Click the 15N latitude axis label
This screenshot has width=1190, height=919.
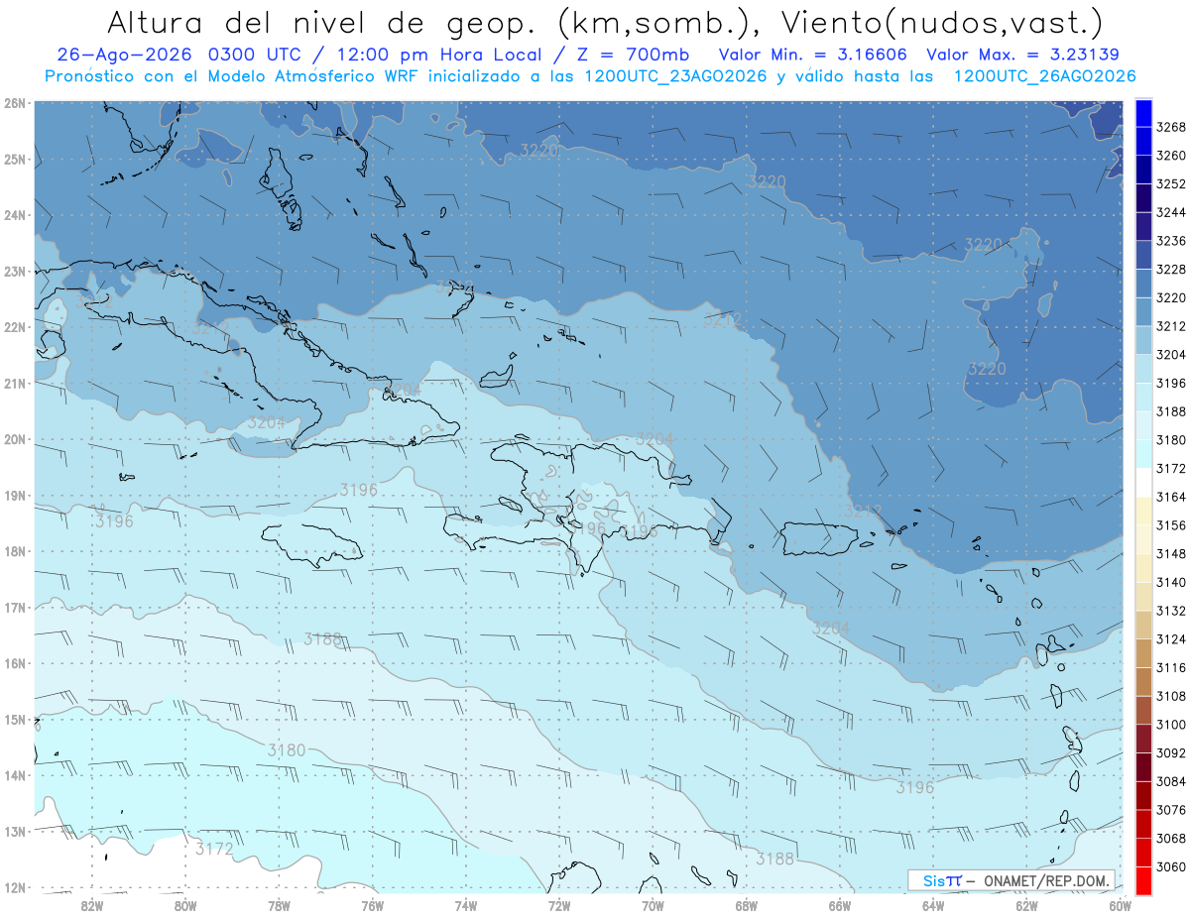click(x=14, y=720)
